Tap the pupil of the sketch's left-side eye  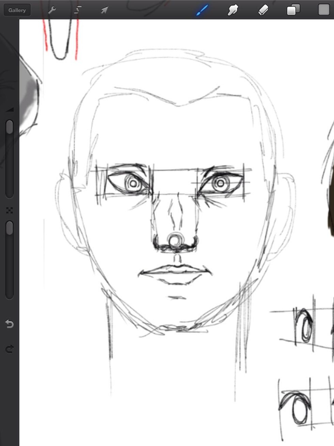133,184
